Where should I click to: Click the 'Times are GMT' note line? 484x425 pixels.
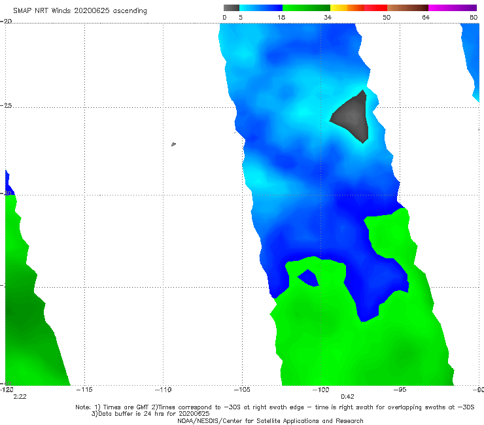coord(275,407)
